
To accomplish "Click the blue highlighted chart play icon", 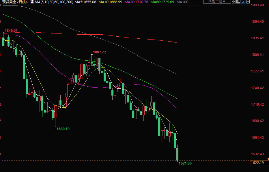I will click(x=243, y=1).
